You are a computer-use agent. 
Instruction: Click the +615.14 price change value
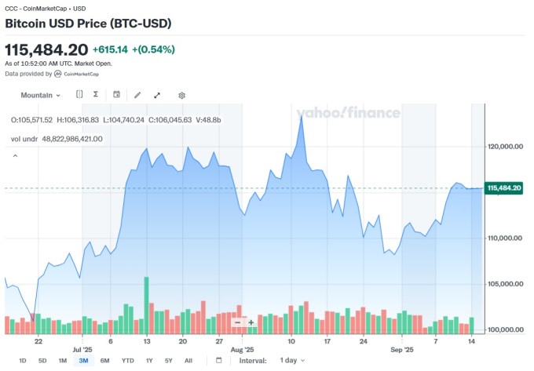[x=110, y=49]
